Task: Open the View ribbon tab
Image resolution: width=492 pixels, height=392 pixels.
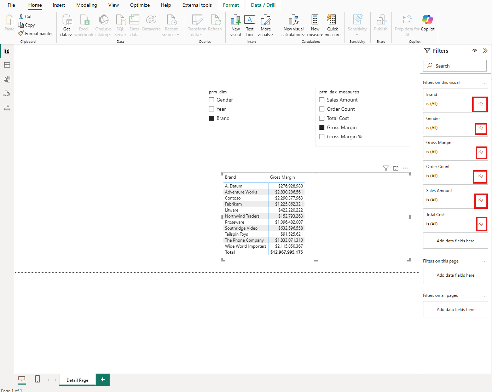Action: pos(114,5)
